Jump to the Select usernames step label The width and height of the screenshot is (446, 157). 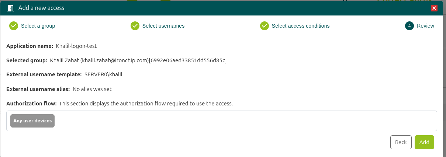click(163, 26)
